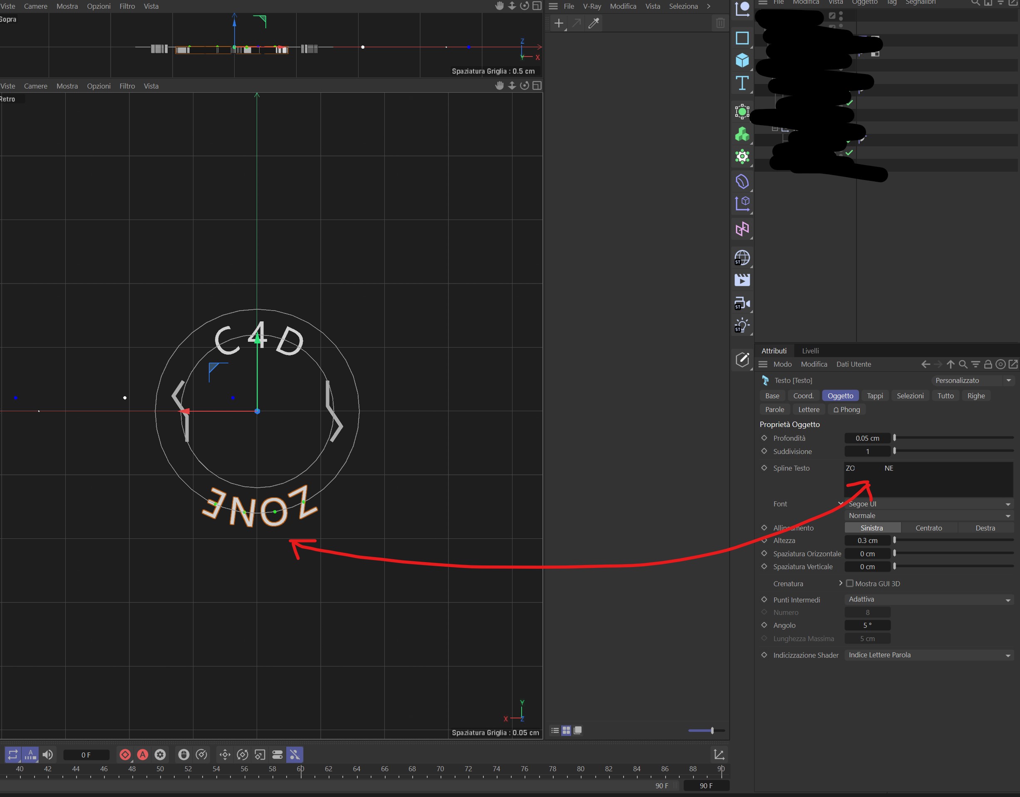This screenshot has height=797, width=1020.
Task: Open the Livelli tab
Action: click(x=810, y=350)
